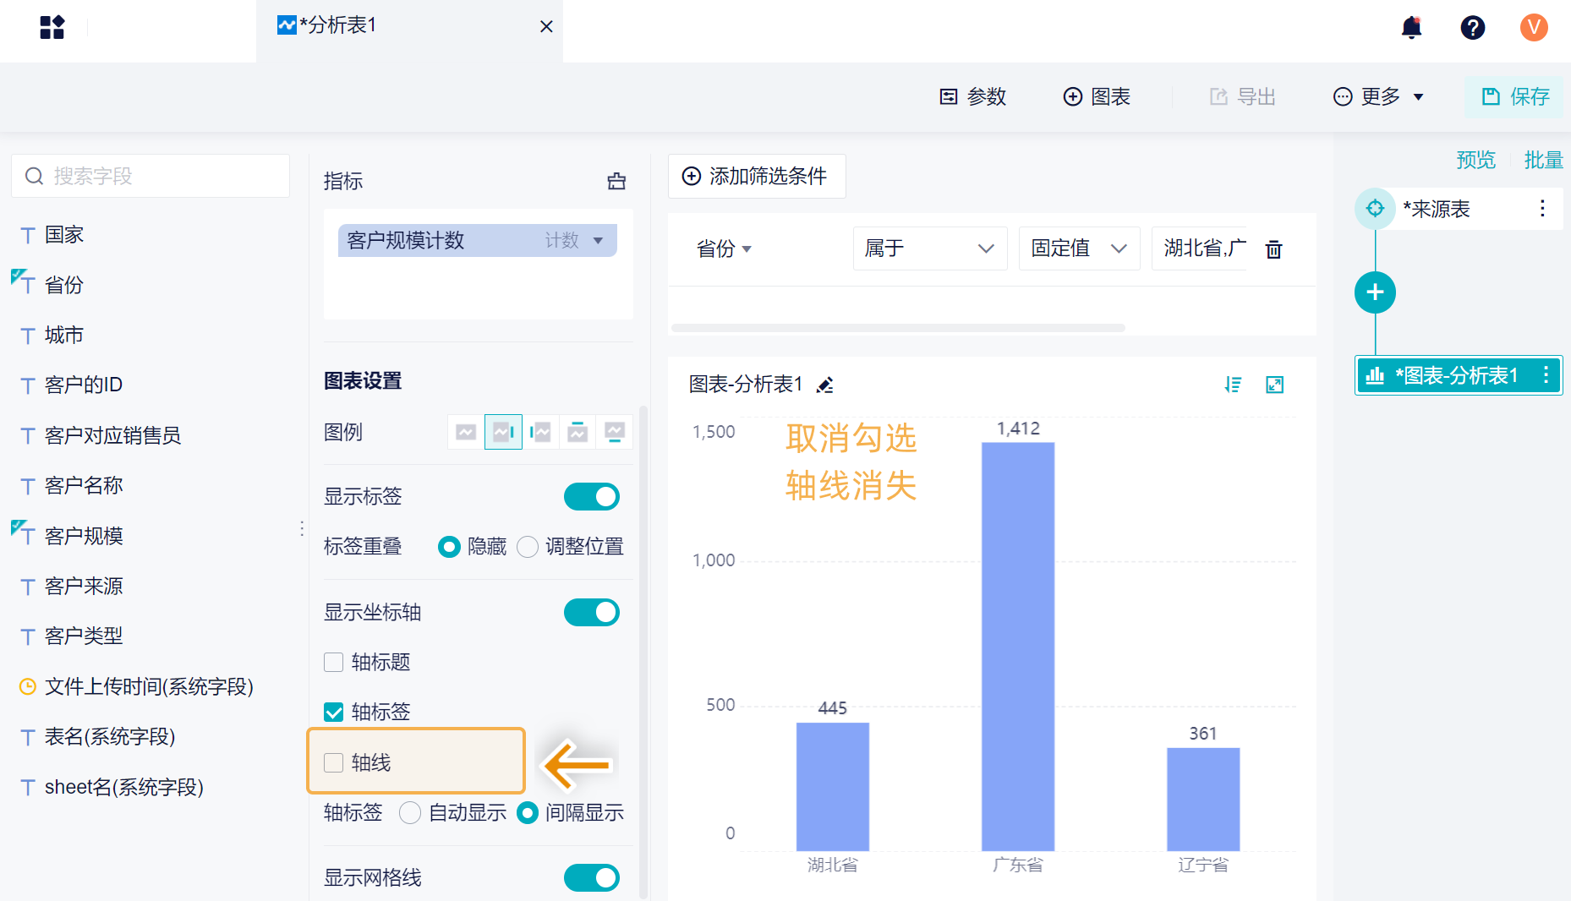Screen dimensions: 1571x901
Task: Select the 客户名称 field
Action: tap(84, 486)
